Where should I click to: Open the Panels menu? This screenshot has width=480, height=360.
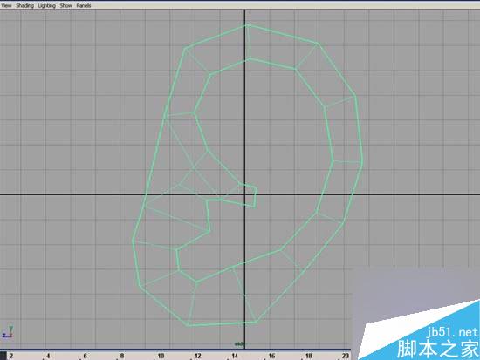click(84, 5)
